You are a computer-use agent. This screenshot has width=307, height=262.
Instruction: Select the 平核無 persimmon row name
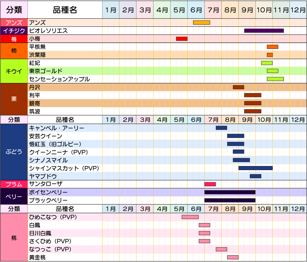pyautogui.click(x=37, y=47)
